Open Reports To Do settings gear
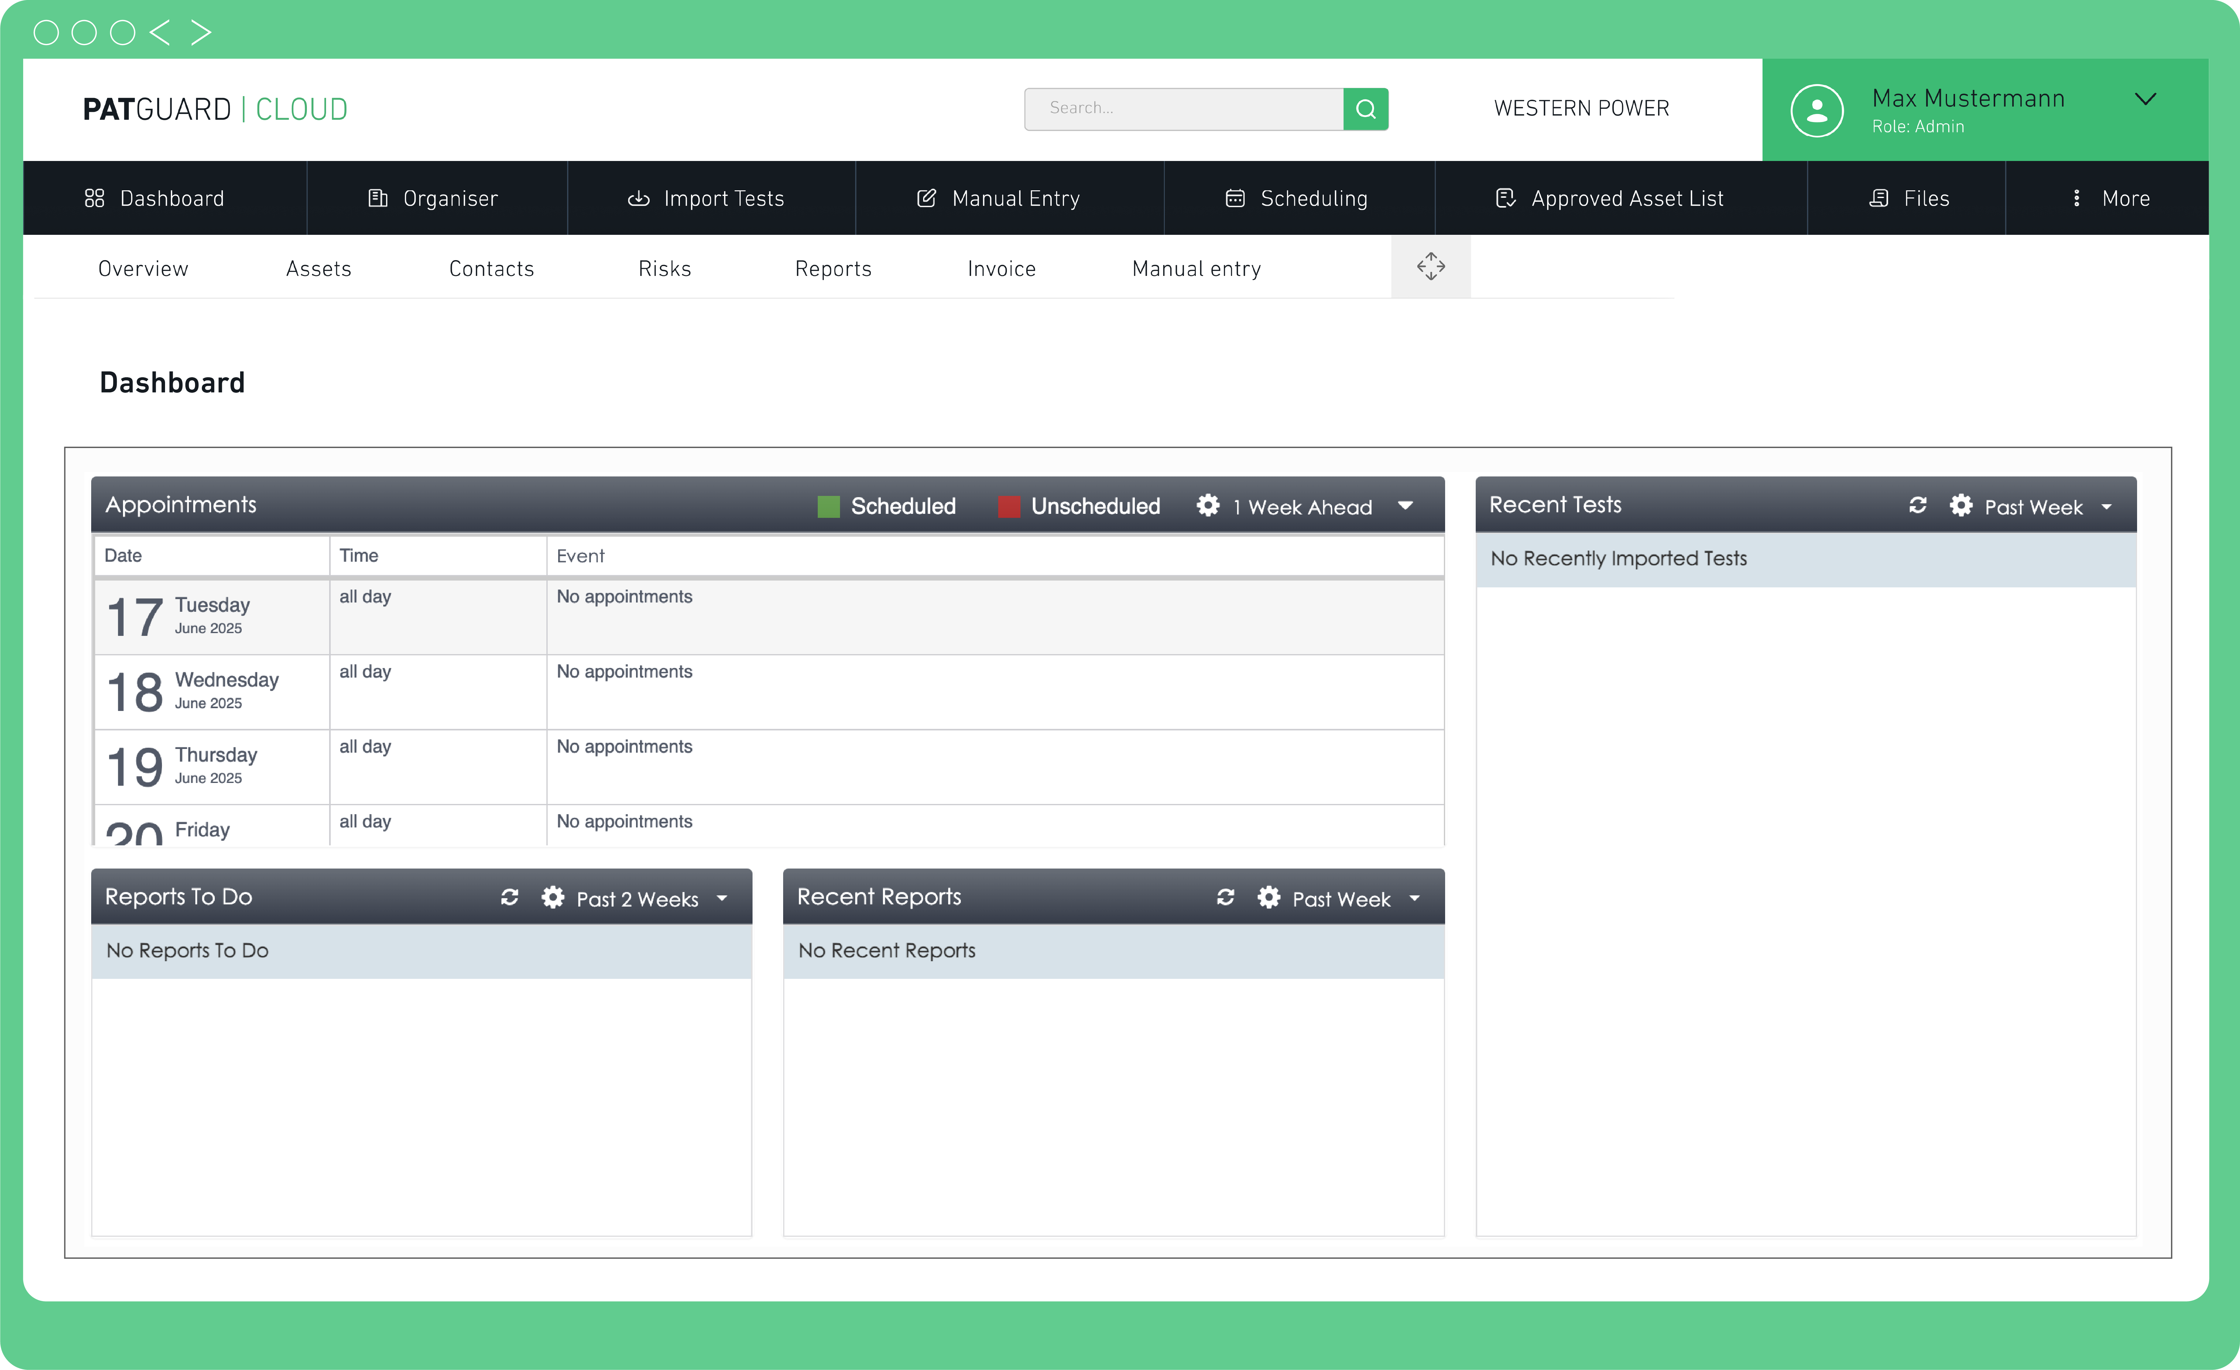This screenshot has height=1370, width=2240. click(x=553, y=897)
